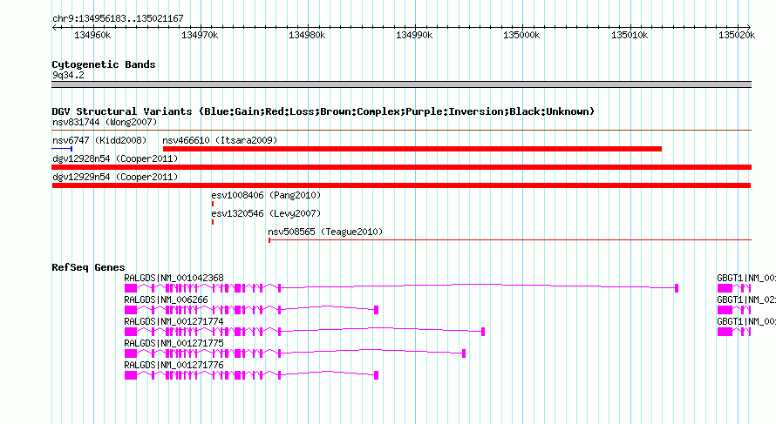
Task: Click the third GBGT1 gene model glyph
Action: tap(734, 331)
